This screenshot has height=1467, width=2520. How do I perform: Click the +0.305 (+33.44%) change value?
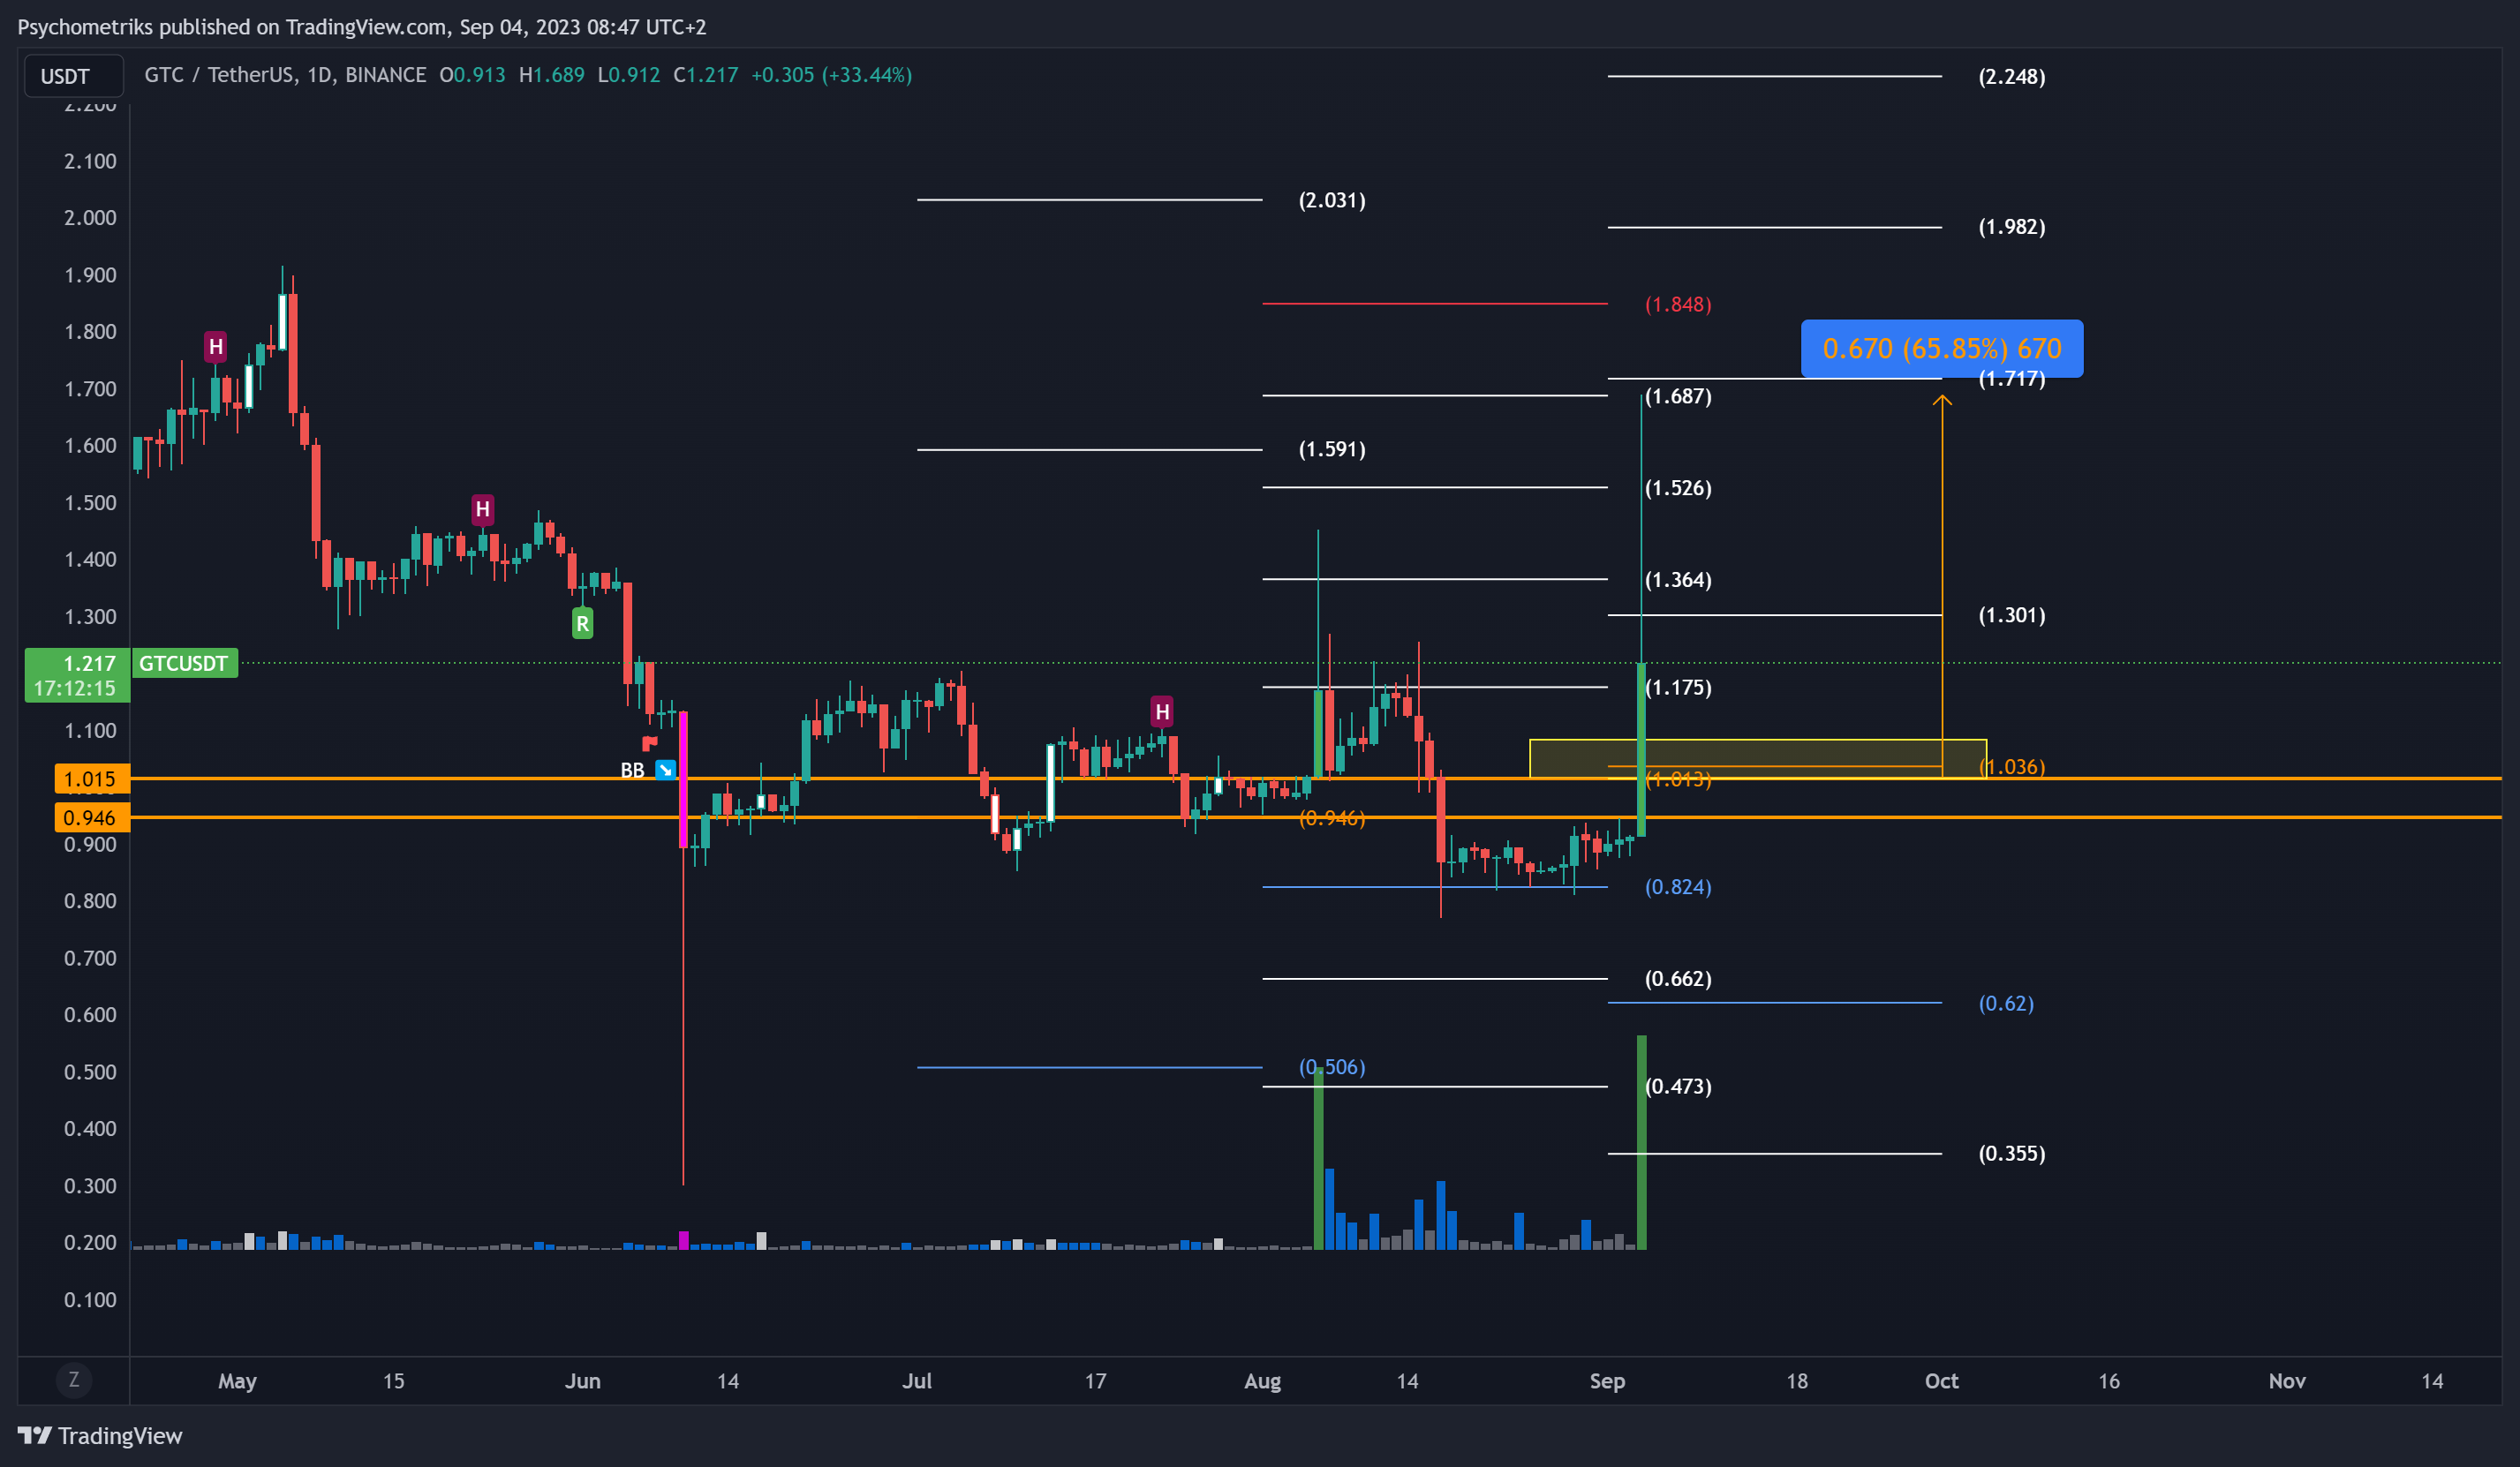(x=831, y=75)
